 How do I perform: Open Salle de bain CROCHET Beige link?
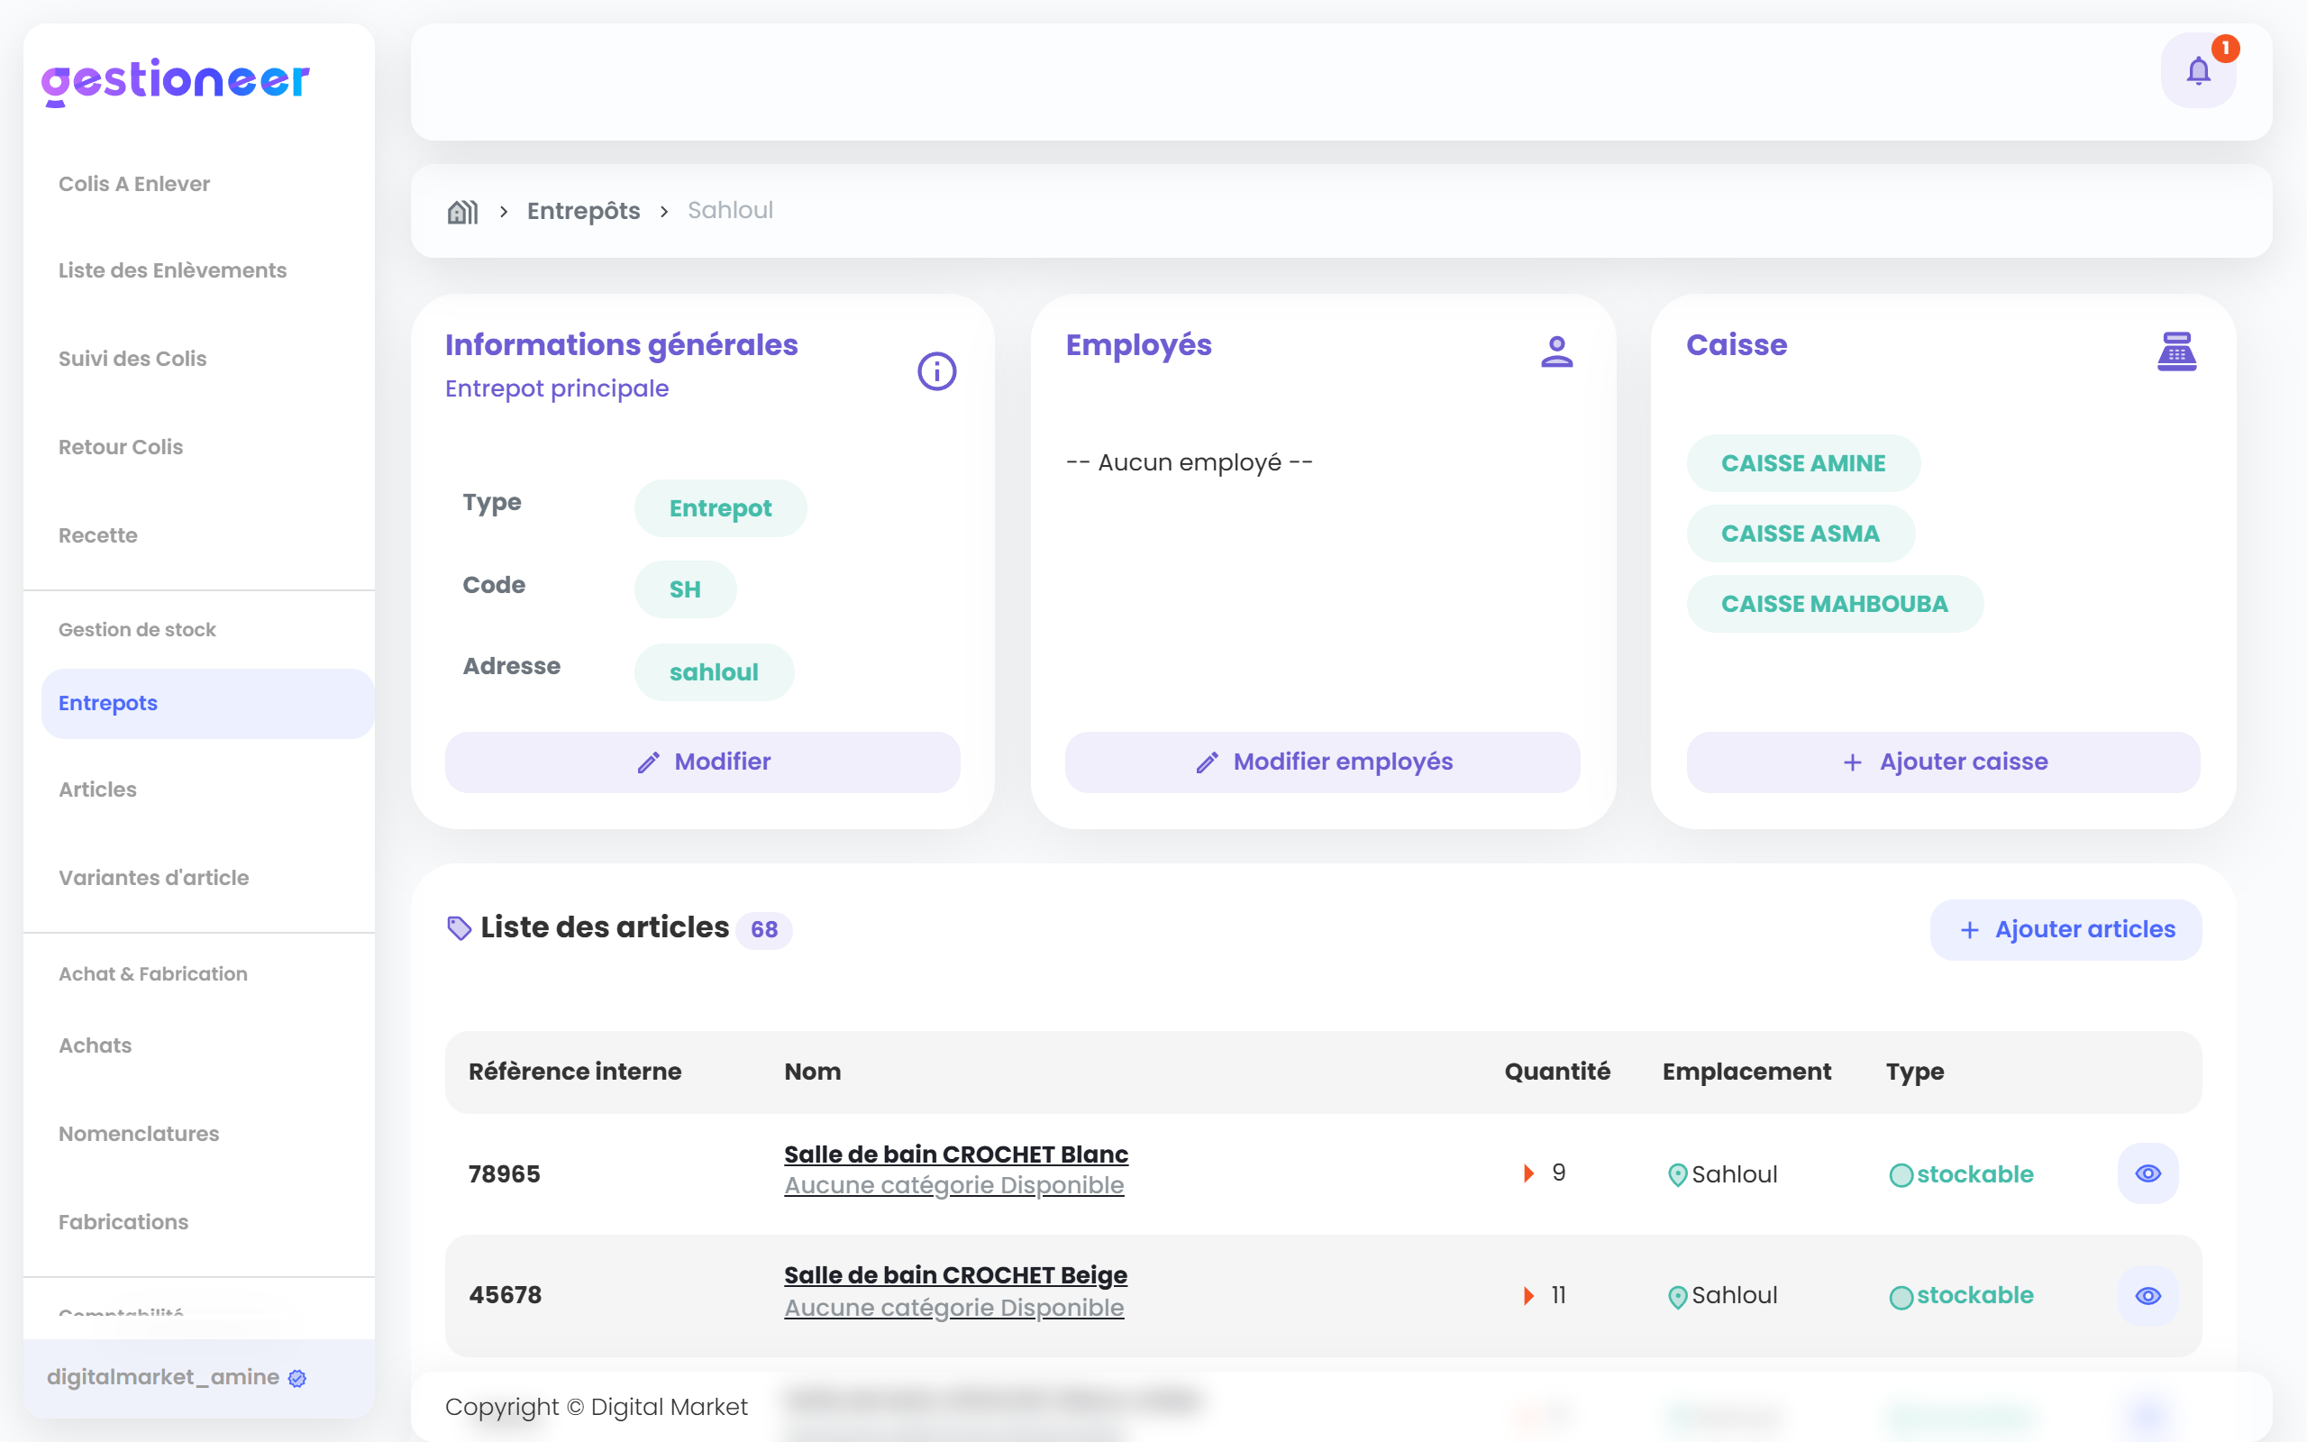(955, 1275)
